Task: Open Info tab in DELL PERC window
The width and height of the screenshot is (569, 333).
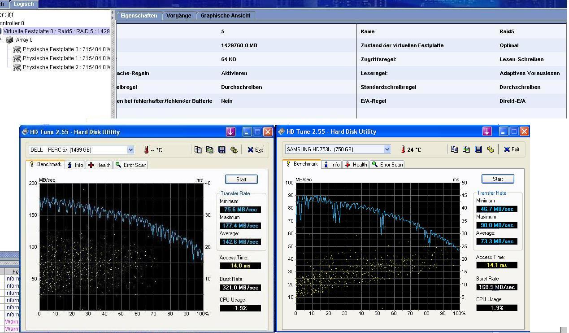Action: pos(75,165)
